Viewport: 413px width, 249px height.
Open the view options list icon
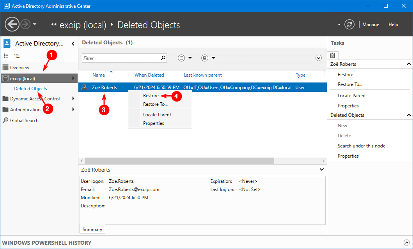(x=181, y=58)
